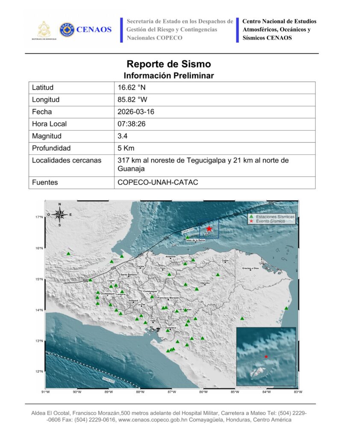Click the 'Cortés' map label
Viewport: 338px width, 437px height.
[x=141, y=266]
